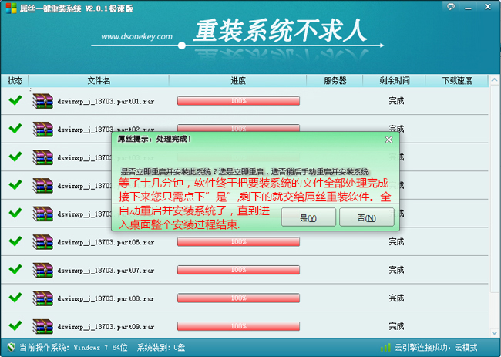
Task: Click the green checkmark of part07.rar row
Action: tap(15, 269)
